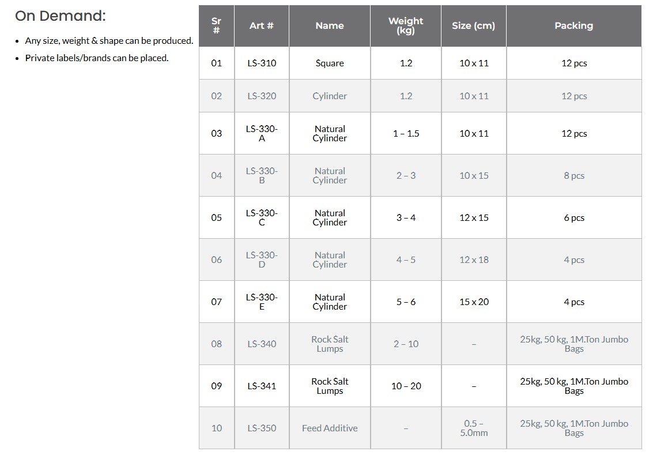
Task: Click the 'Art #' column header
Action: point(262,26)
